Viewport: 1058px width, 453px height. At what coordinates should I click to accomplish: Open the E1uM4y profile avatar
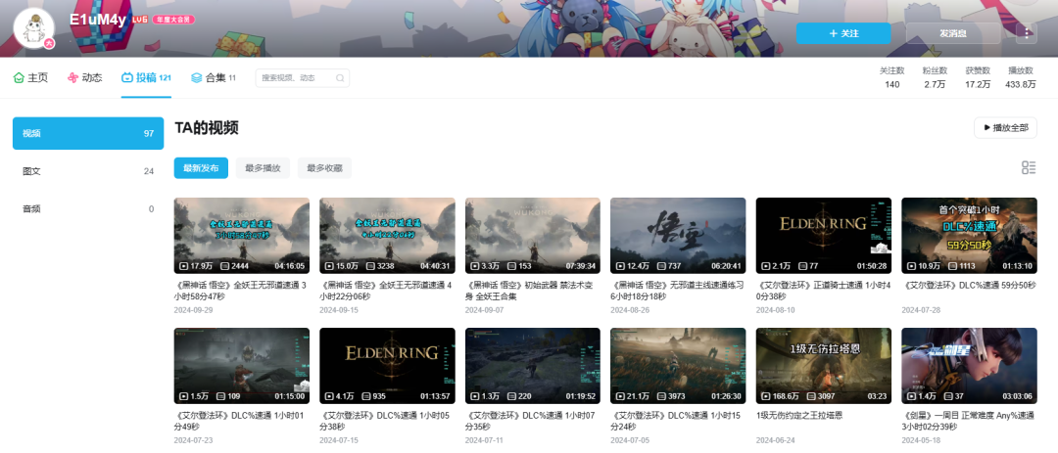tap(33, 29)
